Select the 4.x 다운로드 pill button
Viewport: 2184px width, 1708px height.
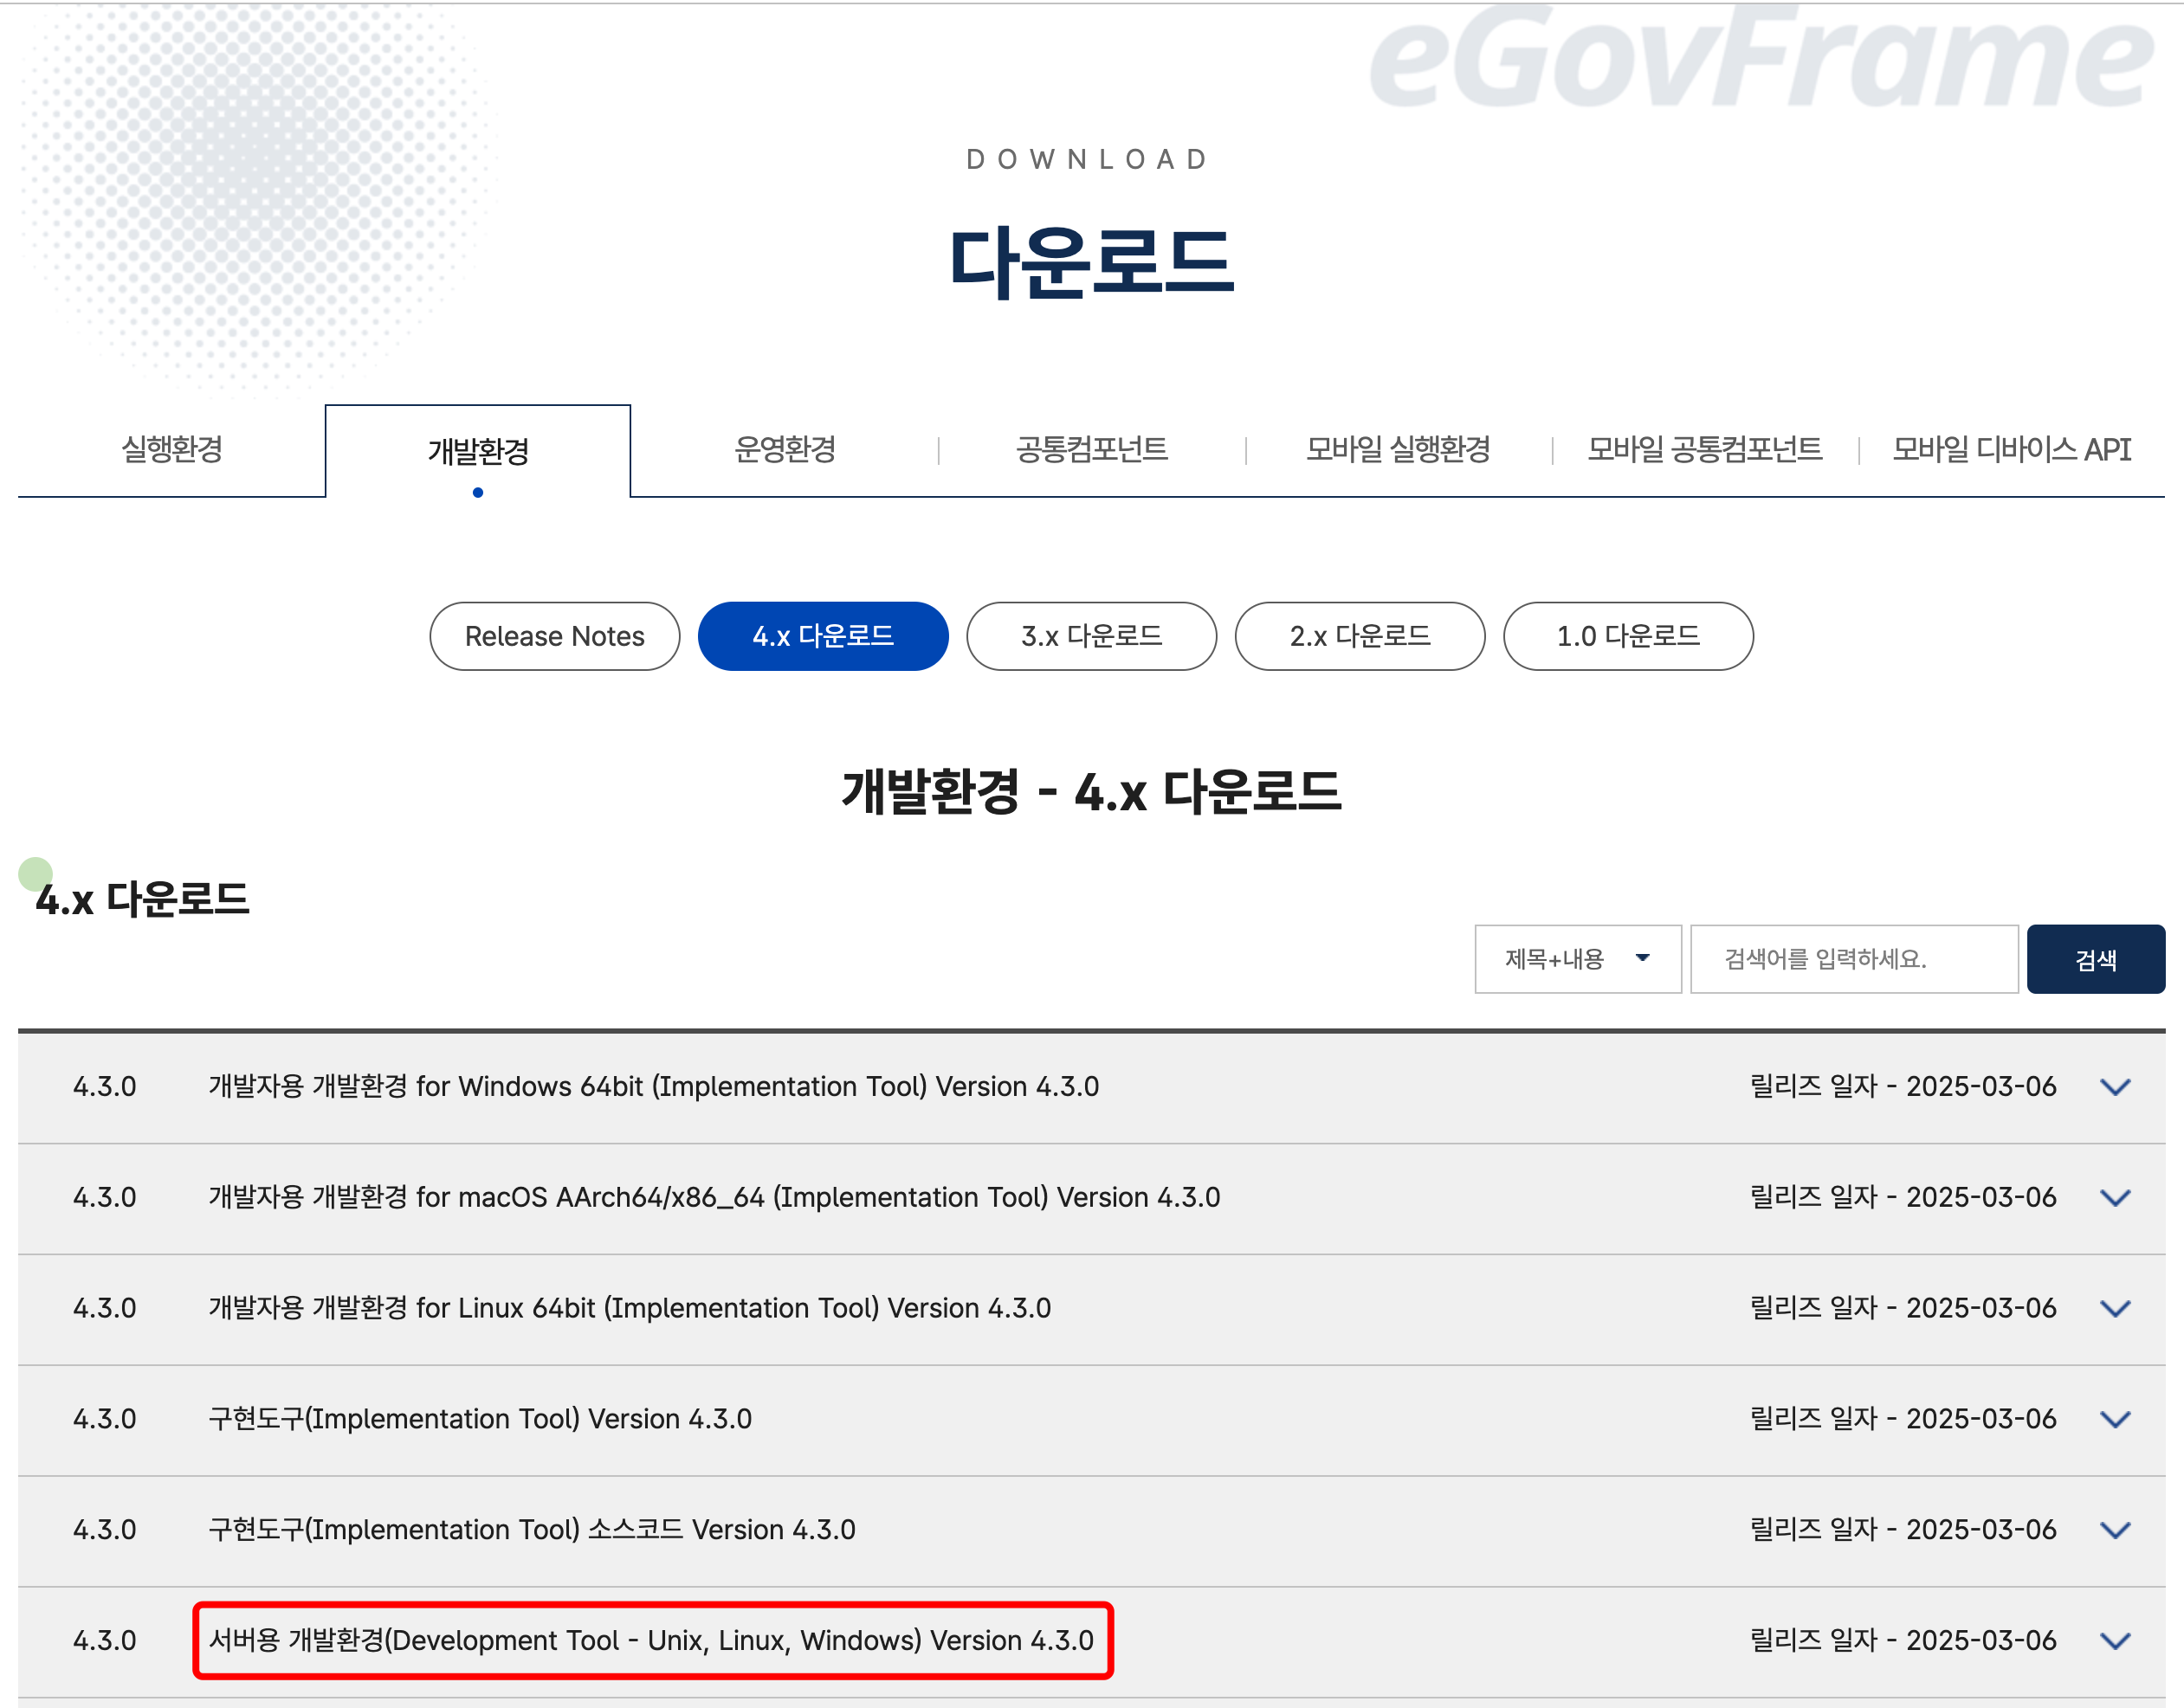click(823, 636)
